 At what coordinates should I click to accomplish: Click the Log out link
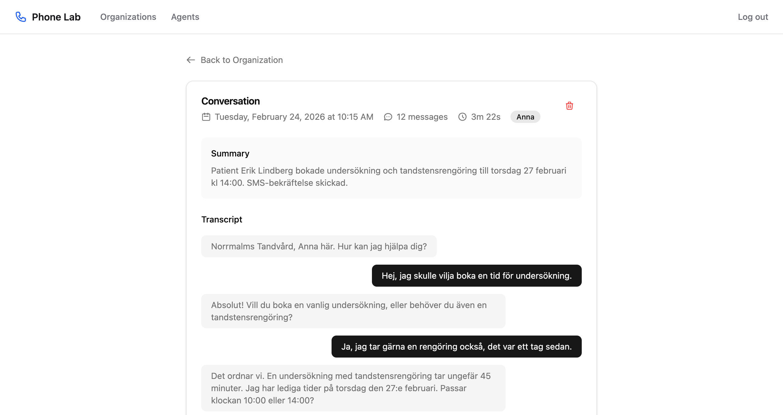(x=753, y=17)
